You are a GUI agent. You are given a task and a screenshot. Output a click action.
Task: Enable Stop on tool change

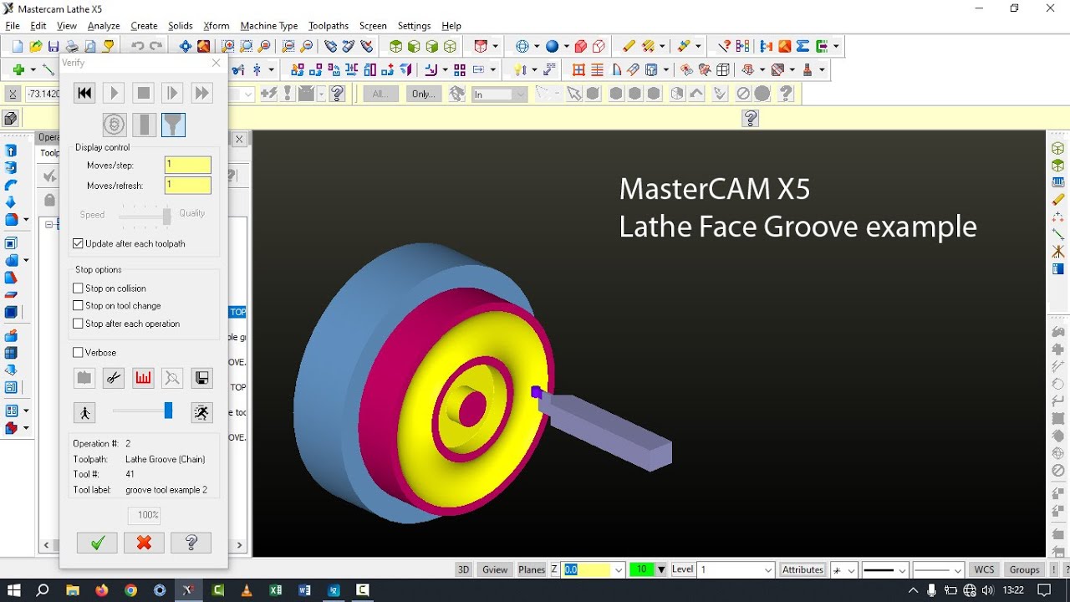[78, 305]
